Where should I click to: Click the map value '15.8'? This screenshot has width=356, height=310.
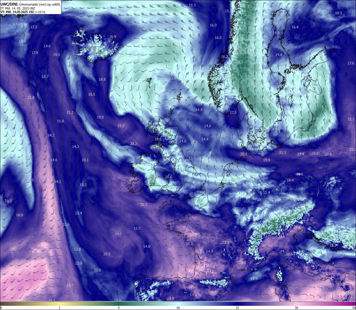pos(60,121)
